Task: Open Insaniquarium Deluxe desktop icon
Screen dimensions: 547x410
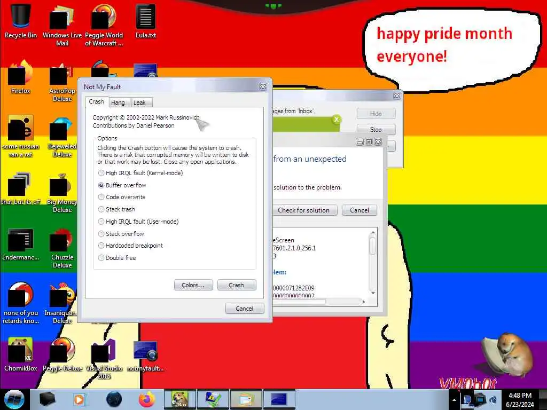Action: pos(62,303)
